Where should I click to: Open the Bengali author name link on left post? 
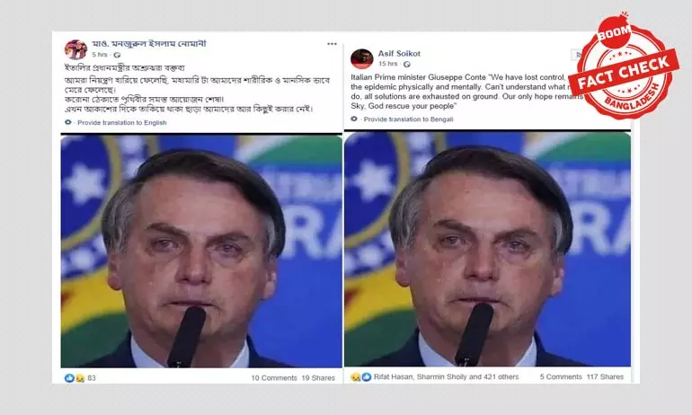[x=148, y=44]
